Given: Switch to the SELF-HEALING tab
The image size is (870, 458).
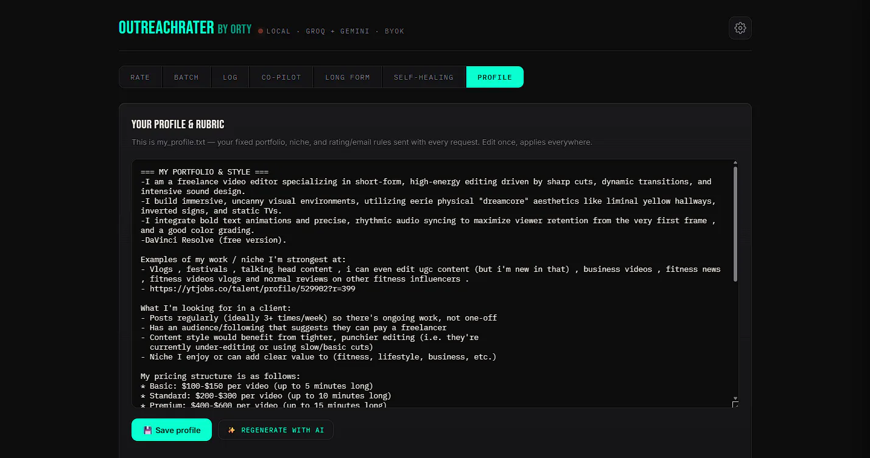Looking at the screenshot, I should 424,77.
